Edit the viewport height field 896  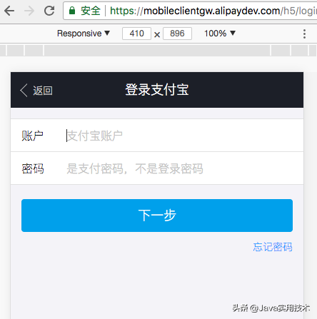[177, 34]
